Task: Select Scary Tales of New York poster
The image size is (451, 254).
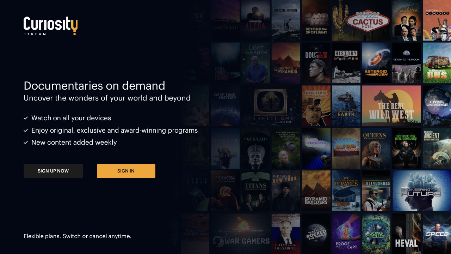Action: (286, 191)
